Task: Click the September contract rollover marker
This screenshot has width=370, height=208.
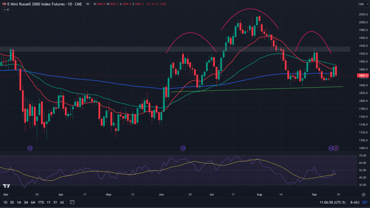Action: tap(331, 148)
